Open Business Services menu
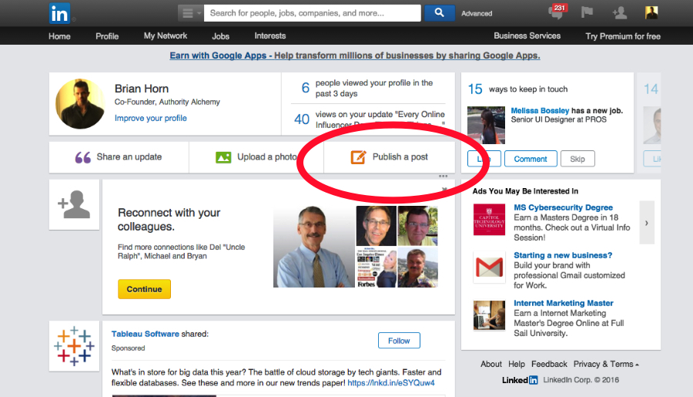 (527, 36)
